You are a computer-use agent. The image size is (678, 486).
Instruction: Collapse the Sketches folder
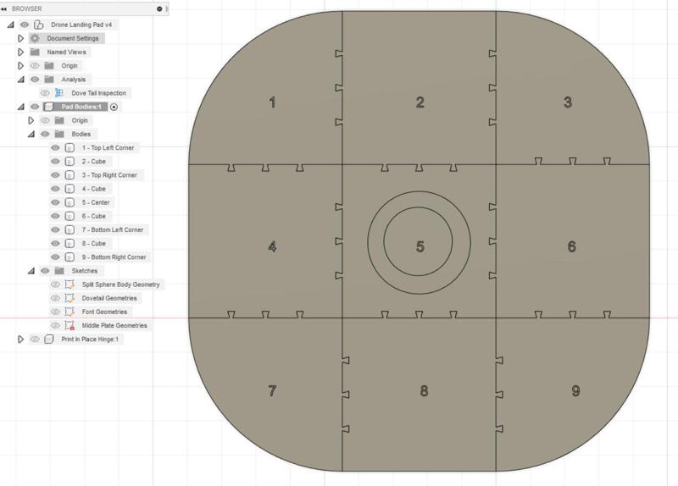pos(31,271)
